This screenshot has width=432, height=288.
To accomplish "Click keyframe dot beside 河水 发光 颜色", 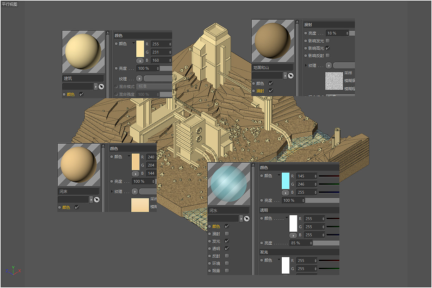I will (262, 260).
